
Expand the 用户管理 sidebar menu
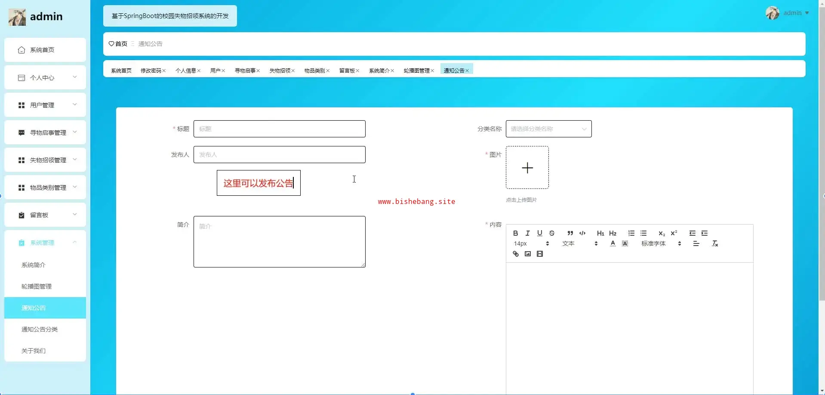(x=45, y=105)
